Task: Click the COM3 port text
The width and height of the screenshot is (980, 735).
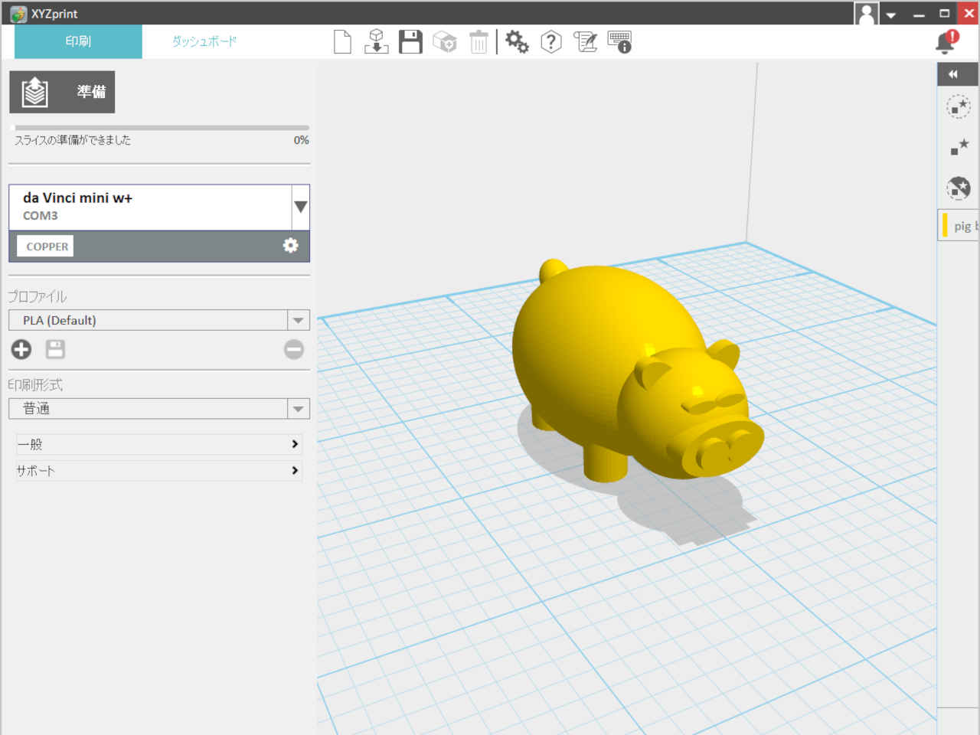Action: (40, 216)
